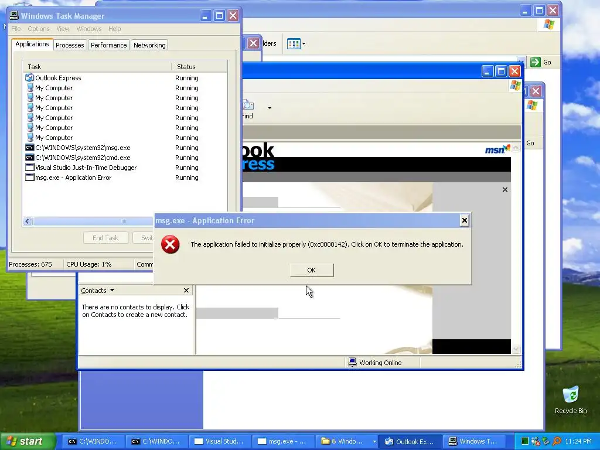Switch to Visual Stud... taskbar button

coord(220,441)
